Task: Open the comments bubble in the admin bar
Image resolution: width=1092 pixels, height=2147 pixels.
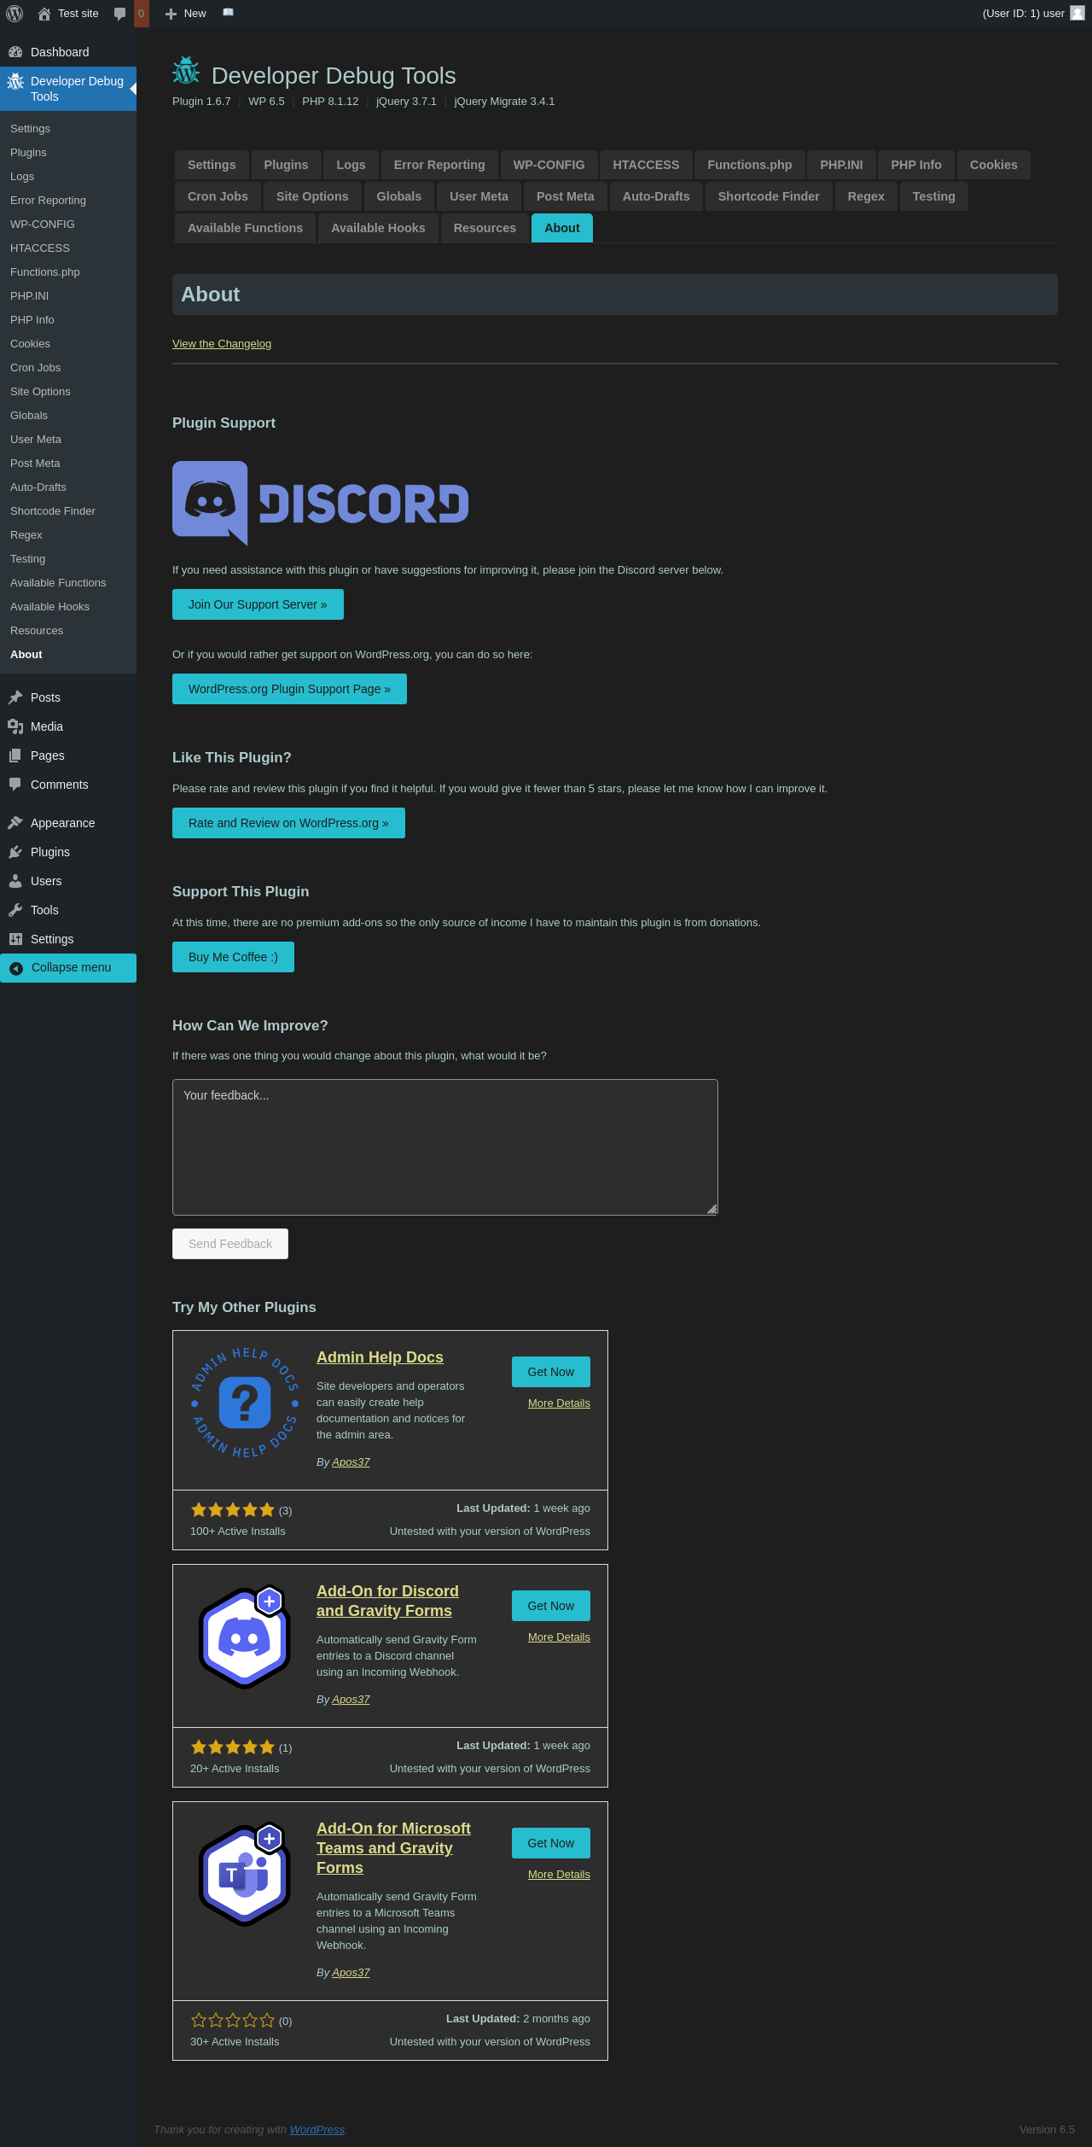Action: pyautogui.click(x=120, y=14)
